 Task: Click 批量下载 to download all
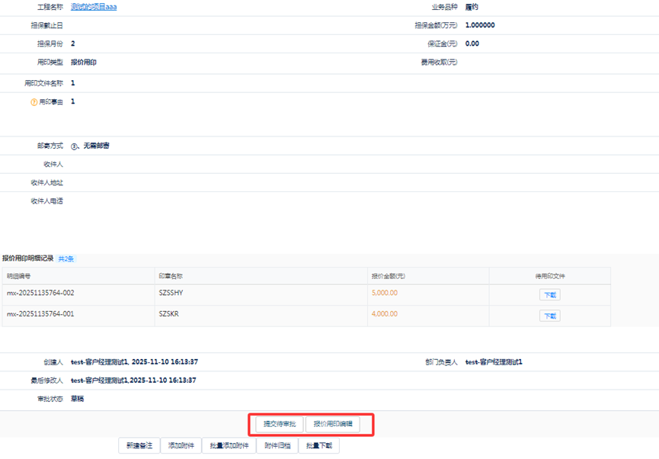pos(318,446)
